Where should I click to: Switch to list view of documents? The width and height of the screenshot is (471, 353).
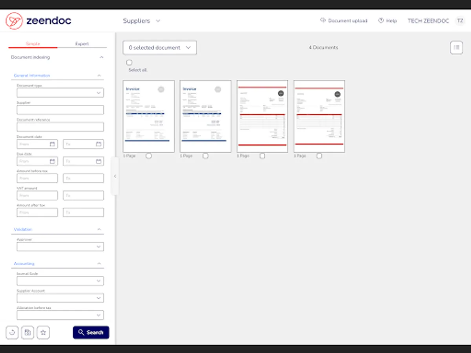click(456, 47)
